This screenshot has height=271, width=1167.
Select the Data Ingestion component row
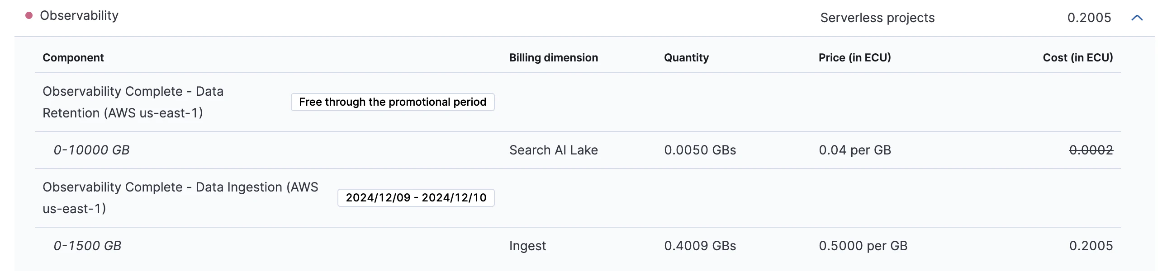[578, 198]
